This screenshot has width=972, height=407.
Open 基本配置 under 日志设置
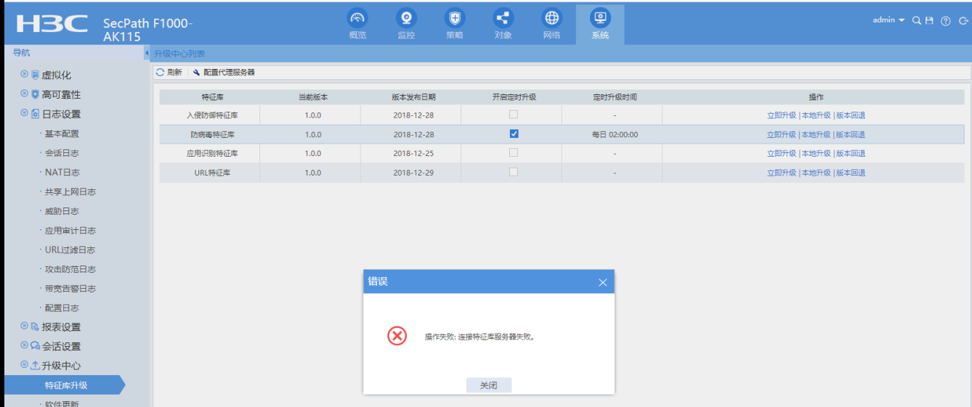(x=62, y=133)
